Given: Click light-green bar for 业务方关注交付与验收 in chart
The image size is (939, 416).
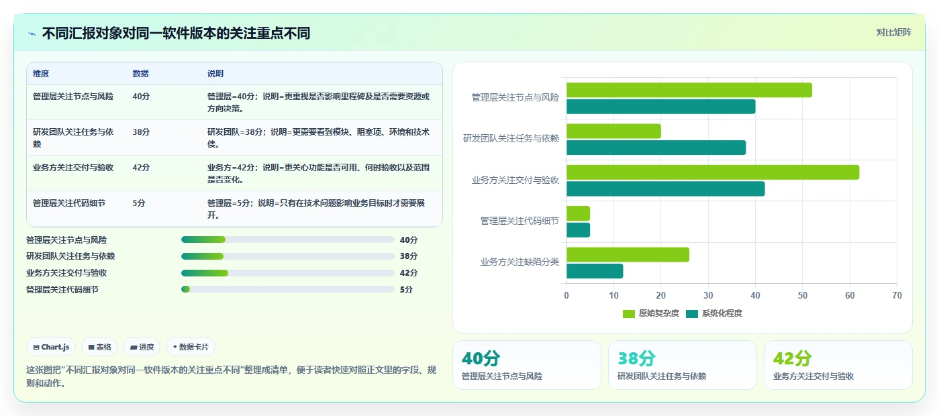Looking at the screenshot, I should 713,172.
